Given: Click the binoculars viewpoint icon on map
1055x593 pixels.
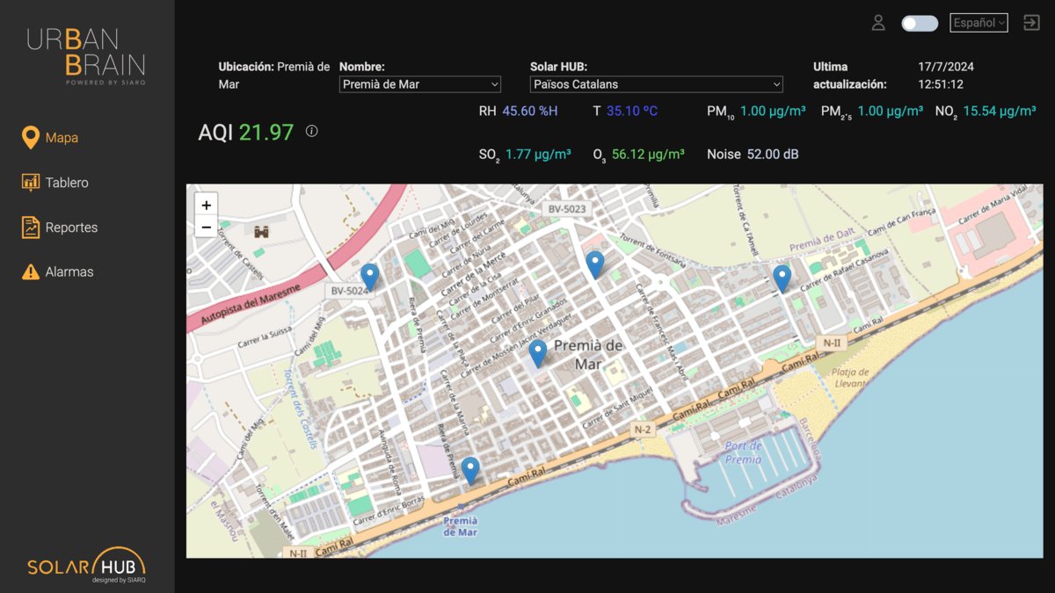Looking at the screenshot, I should pyautogui.click(x=262, y=232).
